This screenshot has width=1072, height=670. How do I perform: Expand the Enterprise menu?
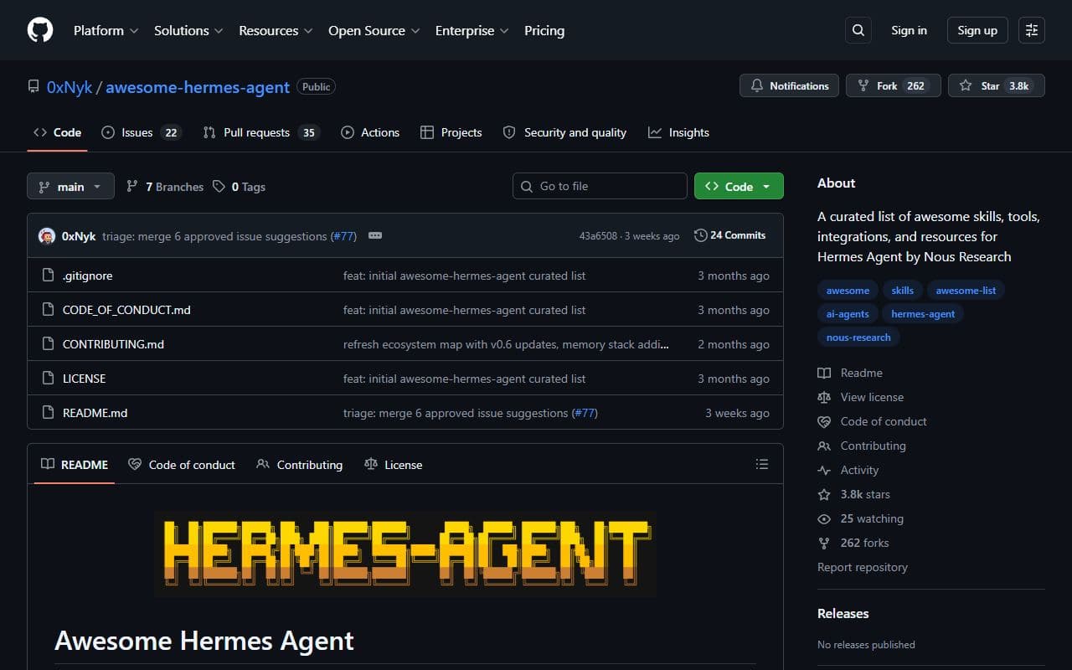(x=472, y=30)
